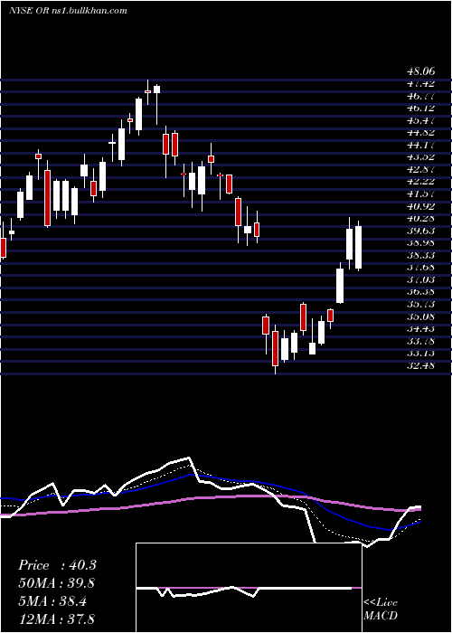The width and height of the screenshot is (452, 633).
Task: Click the 37.68 axis value
Action: 419,268
